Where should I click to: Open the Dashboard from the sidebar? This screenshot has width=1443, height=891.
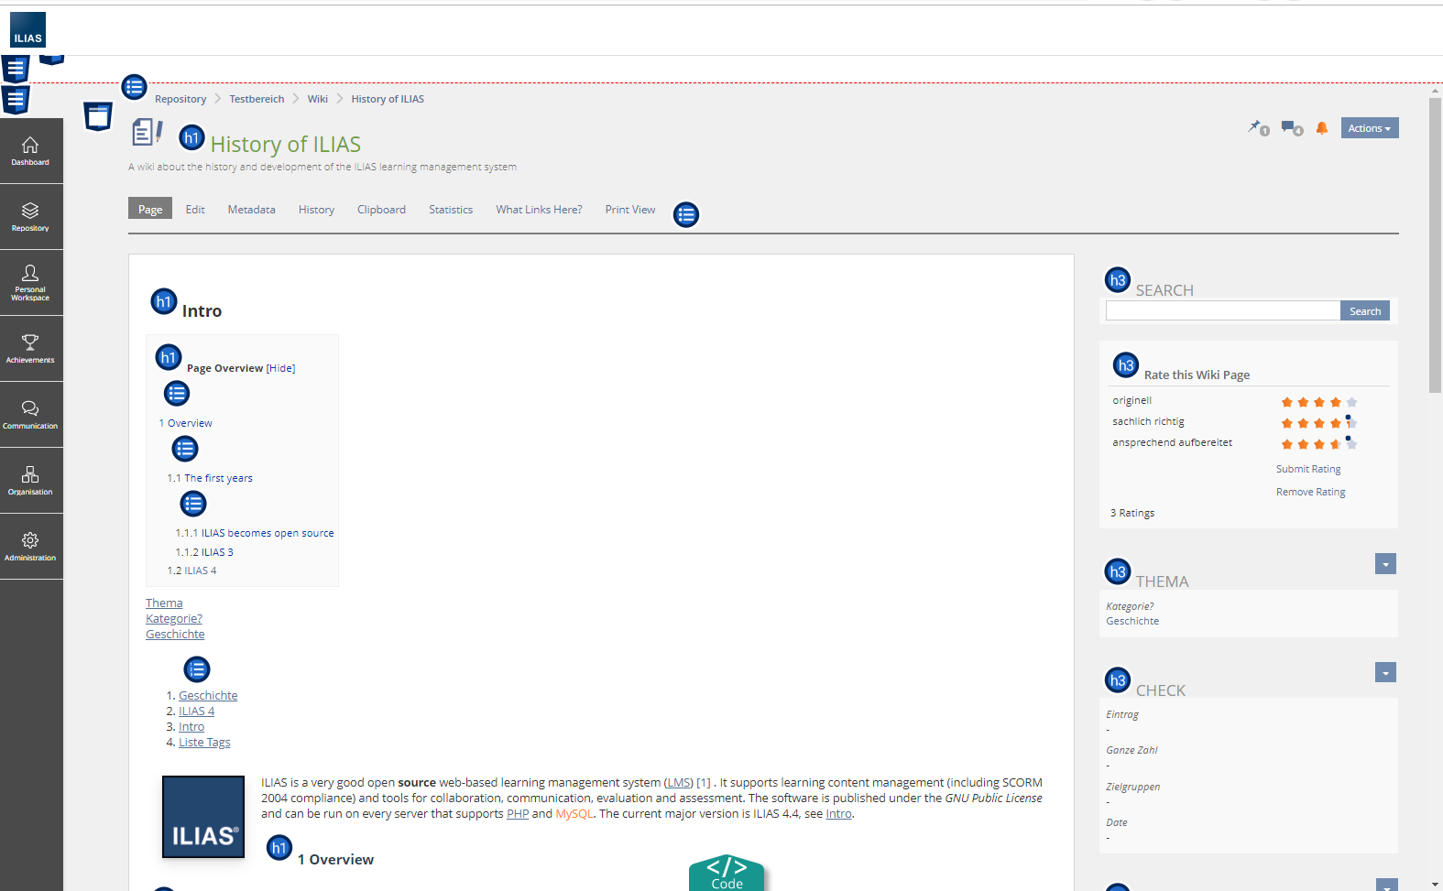[x=30, y=151]
